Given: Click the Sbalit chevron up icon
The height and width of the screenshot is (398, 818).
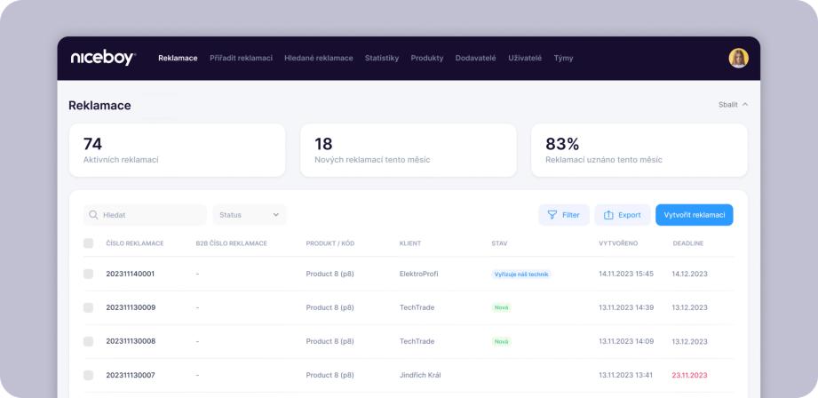Looking at the screenshot, I should (x=745, y=104).
